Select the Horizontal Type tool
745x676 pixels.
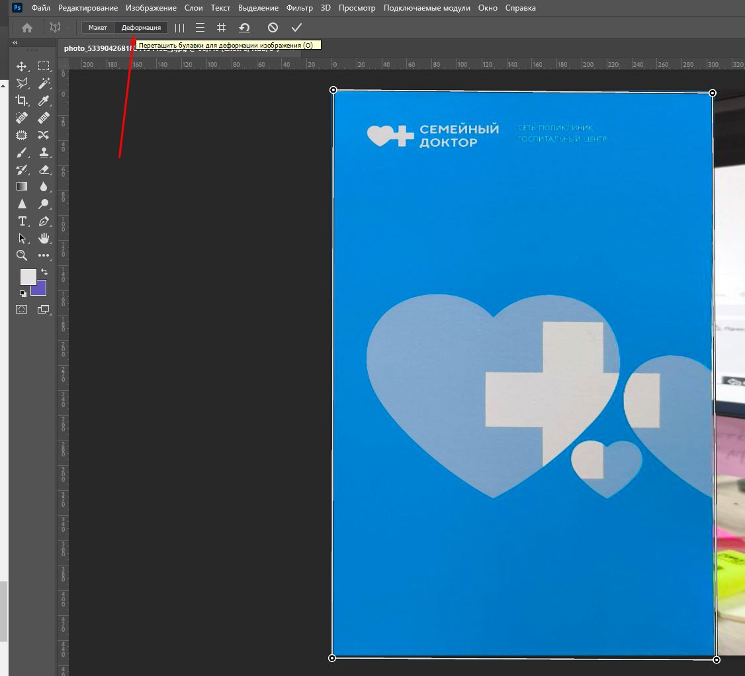21,221
